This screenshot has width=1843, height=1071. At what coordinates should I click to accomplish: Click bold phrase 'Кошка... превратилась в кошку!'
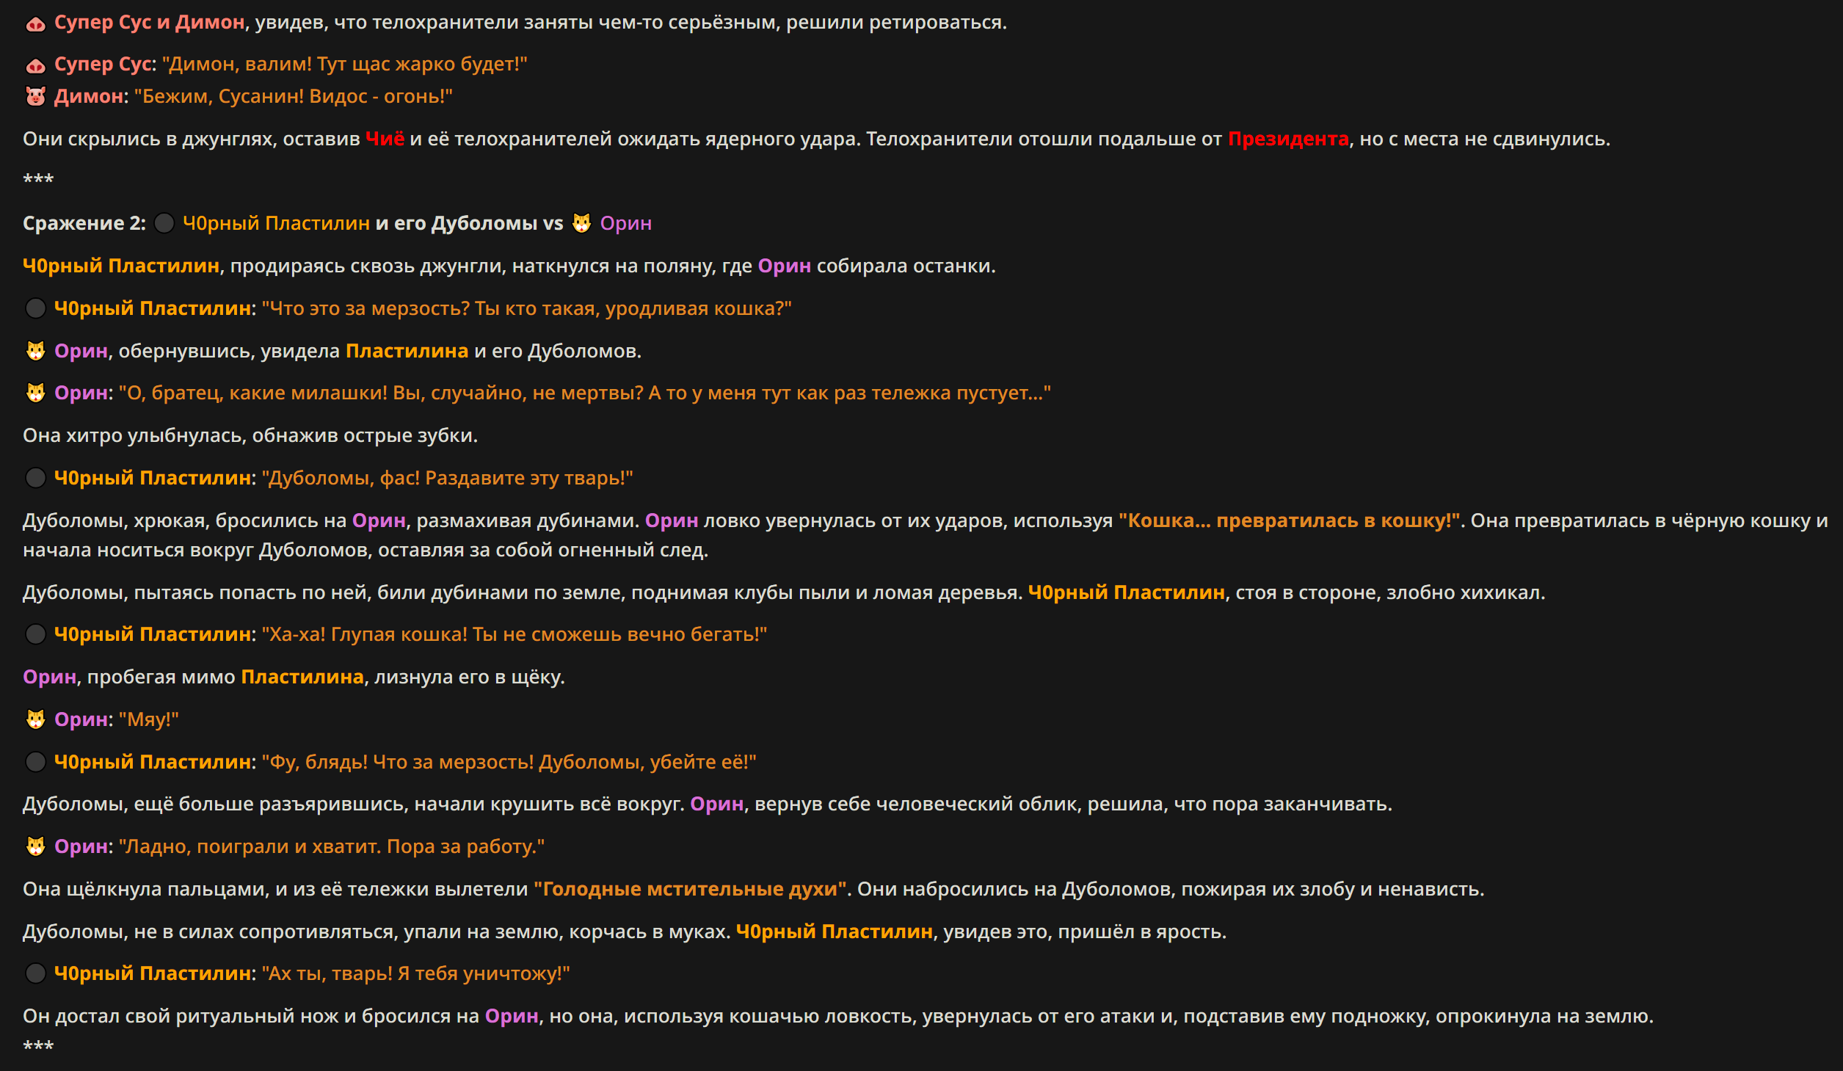click(x=1289, y=520)
